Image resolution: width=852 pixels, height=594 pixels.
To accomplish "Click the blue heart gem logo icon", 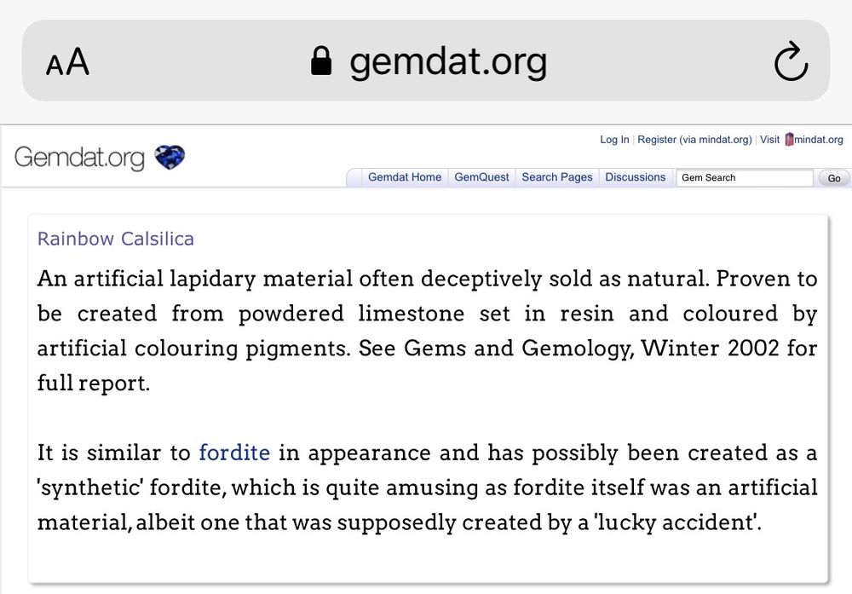I will coord(170,157).
